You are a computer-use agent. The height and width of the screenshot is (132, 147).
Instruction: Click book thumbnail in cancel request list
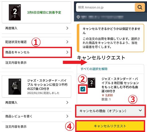(91, 83)
